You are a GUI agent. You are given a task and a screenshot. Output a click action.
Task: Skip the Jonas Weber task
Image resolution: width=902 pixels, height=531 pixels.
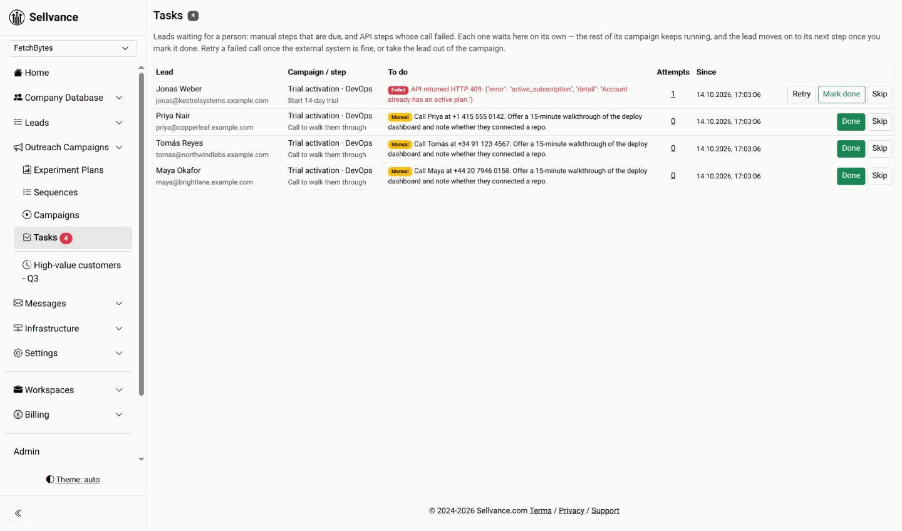coord(879,95)
